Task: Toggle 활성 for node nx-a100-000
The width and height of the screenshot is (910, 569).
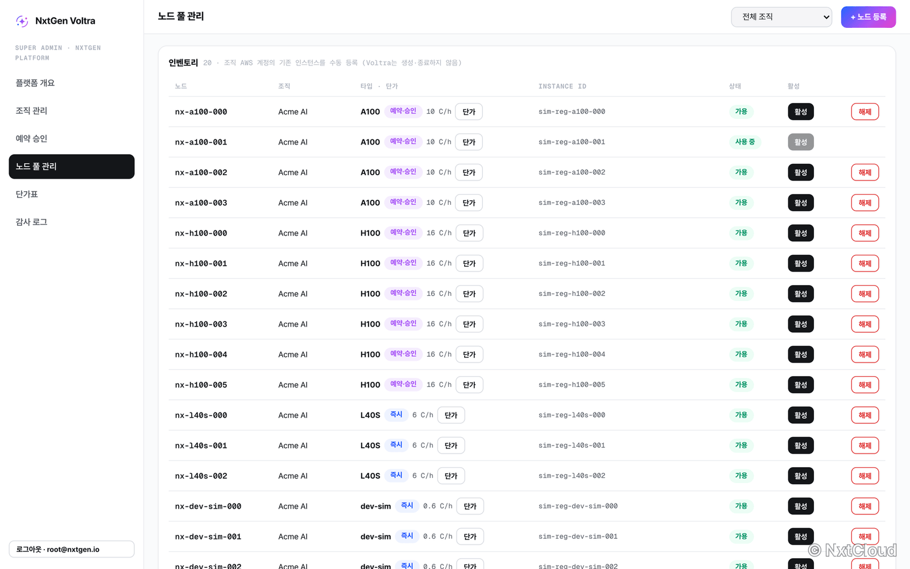Action: (x=800, y=112)
